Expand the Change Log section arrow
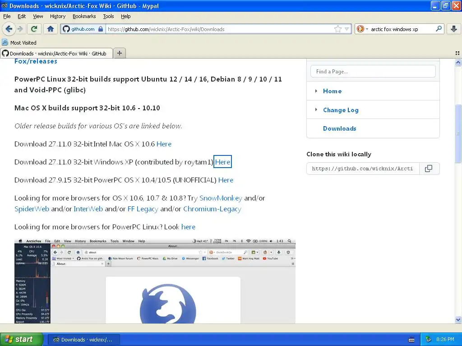 point(316,110)
